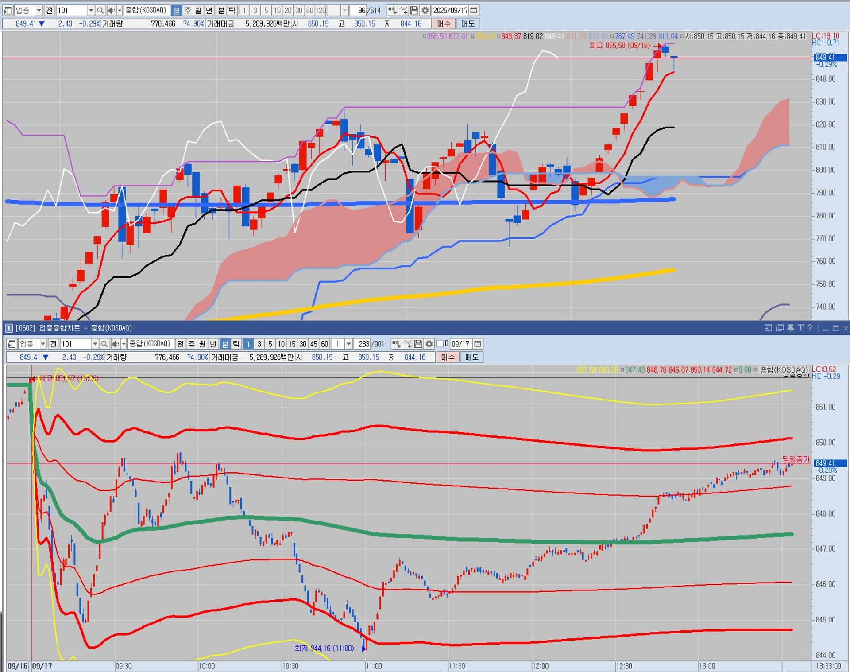The height and width of the screenshot is (672, 850).
Task: Select 주 (weekly) period in upper chart
Action: [188, 10]
